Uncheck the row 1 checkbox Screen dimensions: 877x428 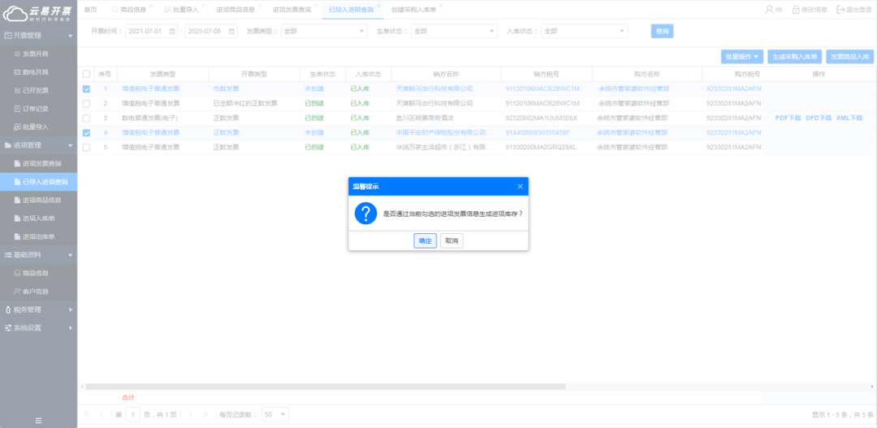tap(86, 89)
